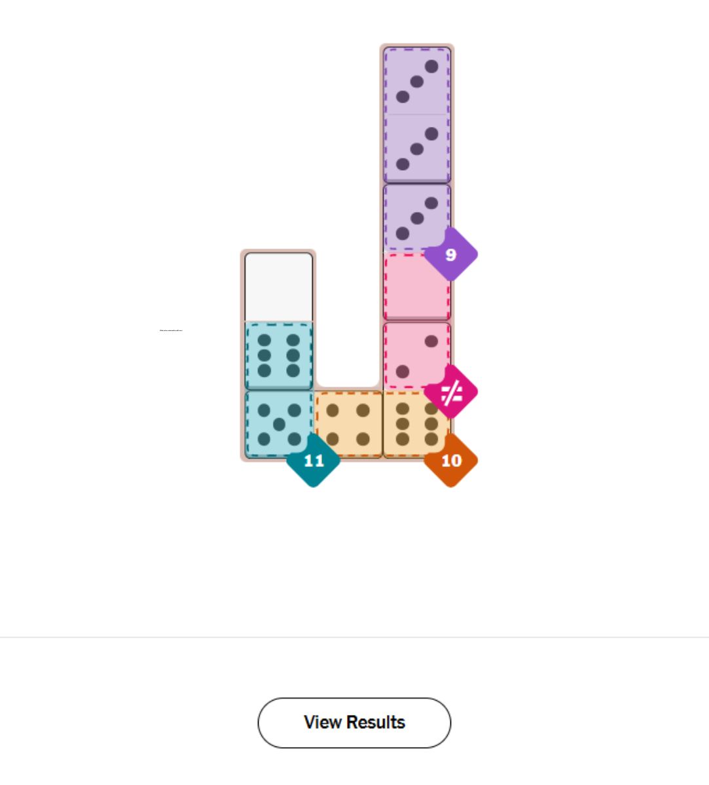Select the topmost purple three-pip tile
Screen dimensions: 709x785
416,82
